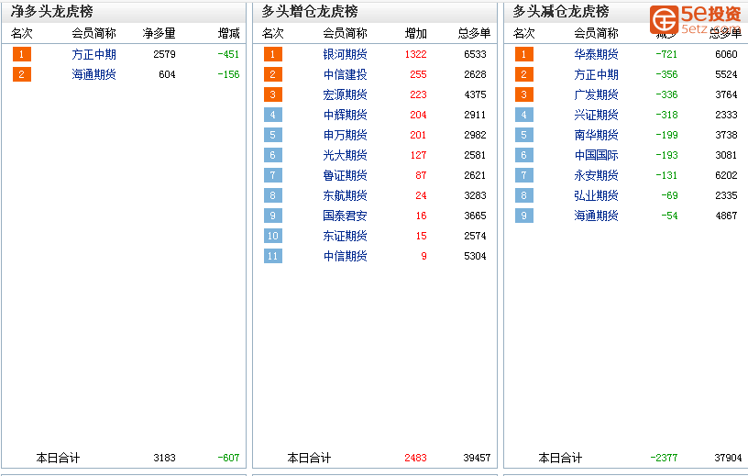Click the total long value 6202
This screenshot has height=476, width=748.
[x=726, y=175]
